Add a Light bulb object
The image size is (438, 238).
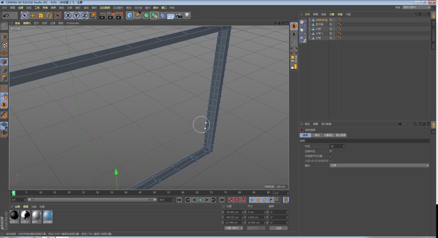(187, 15)
